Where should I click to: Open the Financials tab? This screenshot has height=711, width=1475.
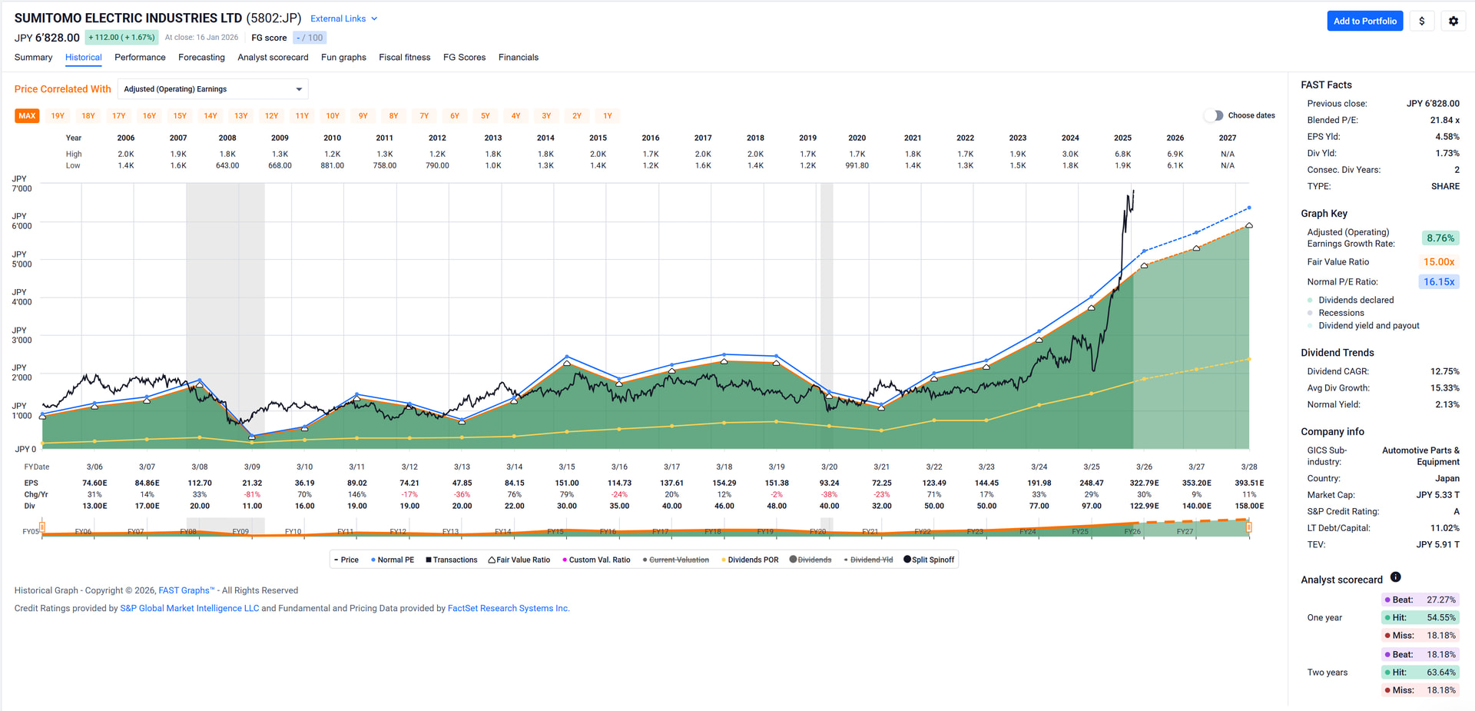click(x=518, y=58)
